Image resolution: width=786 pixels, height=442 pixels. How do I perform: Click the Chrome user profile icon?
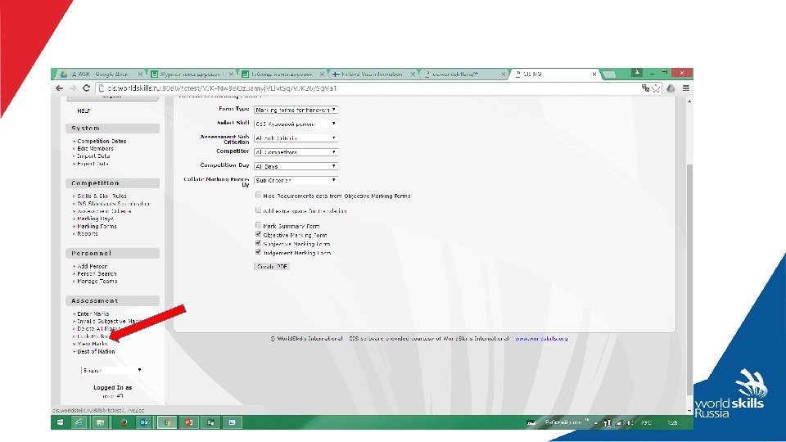coord(637,73)
